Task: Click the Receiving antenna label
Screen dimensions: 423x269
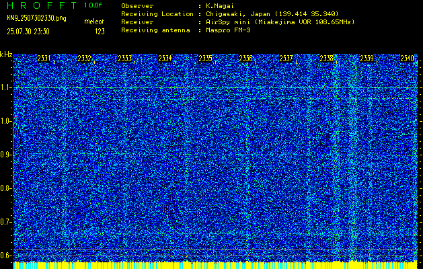Action: pos(155,30)
